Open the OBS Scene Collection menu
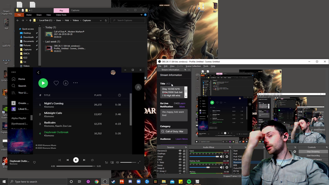 coord(193,66)
